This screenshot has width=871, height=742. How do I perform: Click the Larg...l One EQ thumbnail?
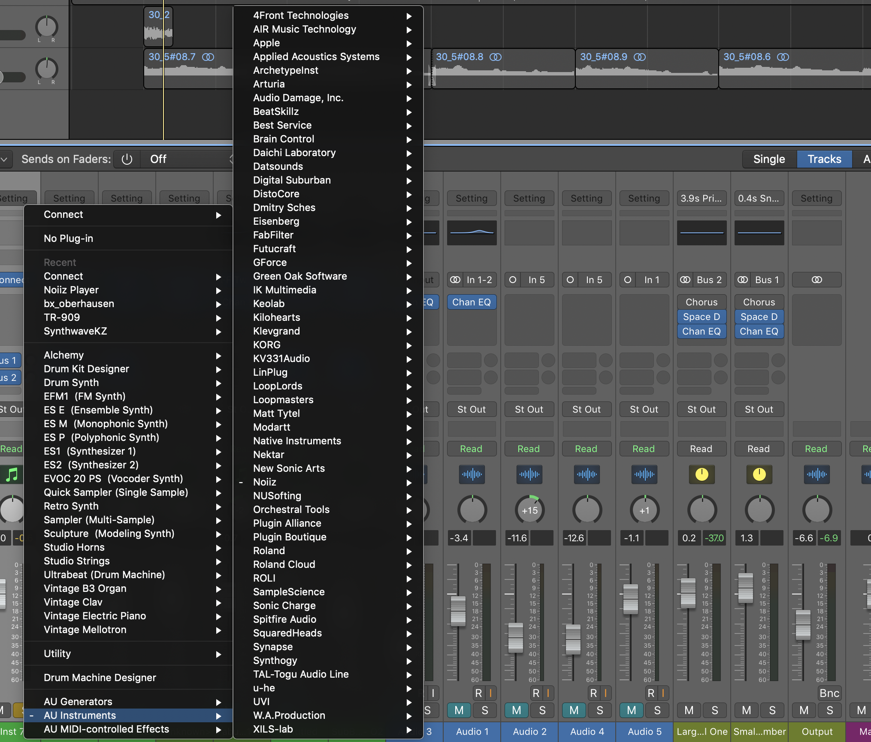click(702, 233)
